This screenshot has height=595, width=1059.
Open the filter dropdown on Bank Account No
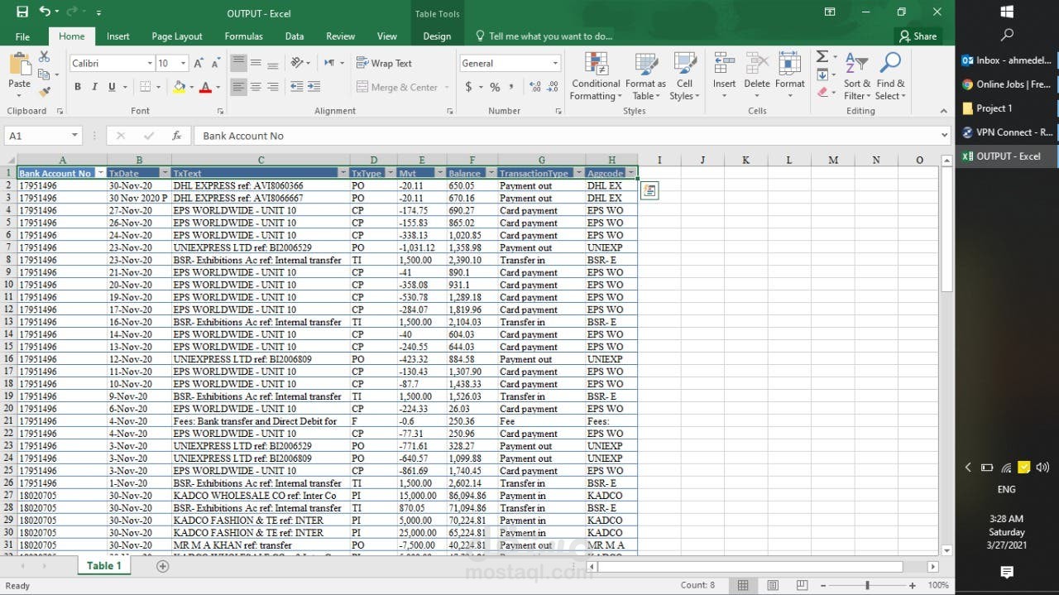101,172
